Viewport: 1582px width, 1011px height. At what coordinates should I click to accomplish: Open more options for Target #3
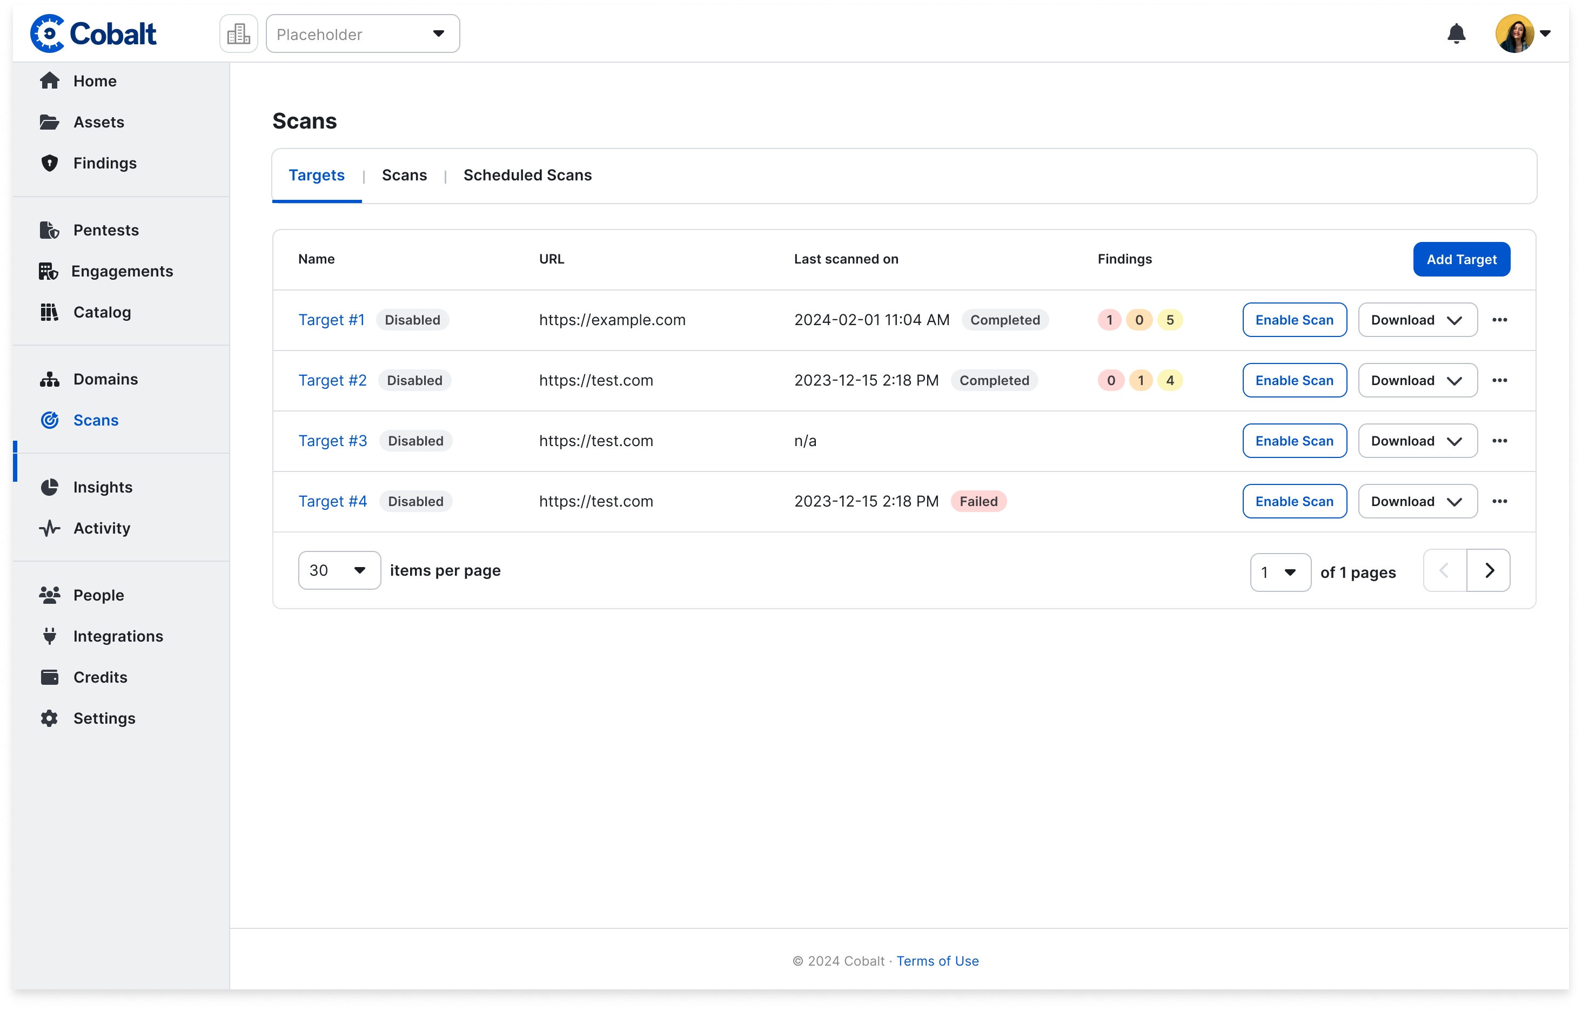click(1499, 441)
